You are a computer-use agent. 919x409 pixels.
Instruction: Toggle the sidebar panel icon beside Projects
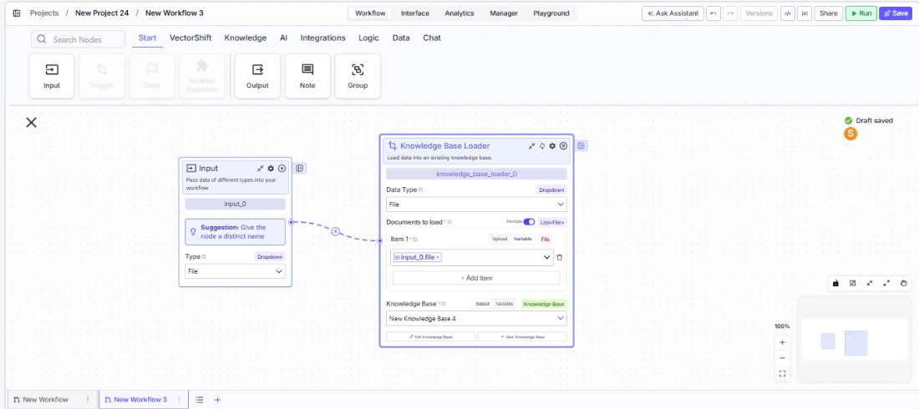17,13
